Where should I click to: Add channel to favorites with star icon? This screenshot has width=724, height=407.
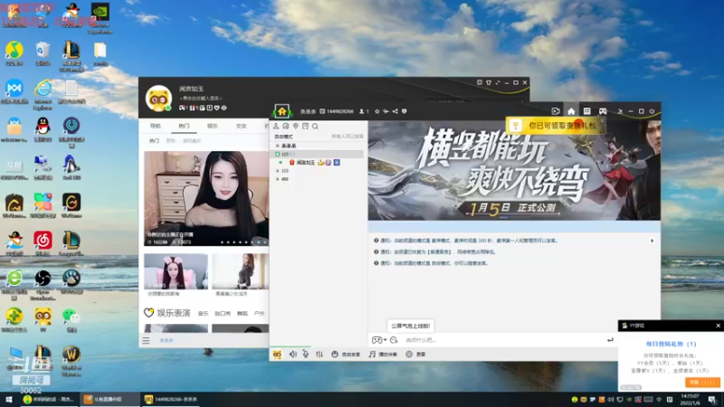click(x=376, y=111)
